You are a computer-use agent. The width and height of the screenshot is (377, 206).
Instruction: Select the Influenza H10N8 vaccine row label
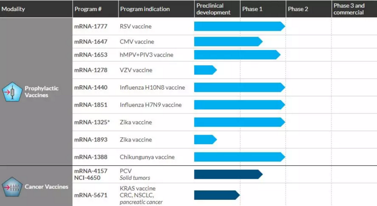click(152, 87)
